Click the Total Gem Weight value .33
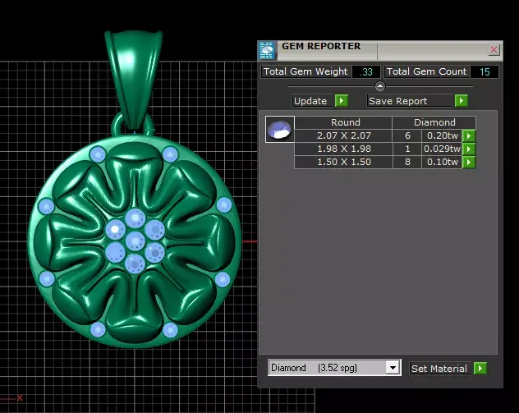Viewport: 519px width, 413px height. coord(366,71)
